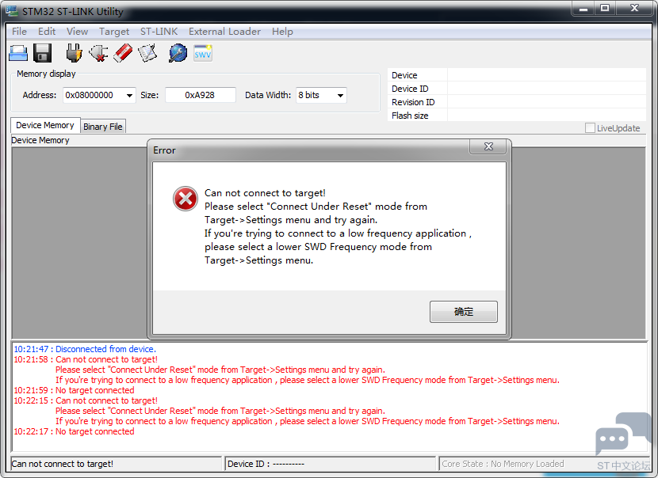
Task: Open the Data Width dropdown
Action: 340,95
